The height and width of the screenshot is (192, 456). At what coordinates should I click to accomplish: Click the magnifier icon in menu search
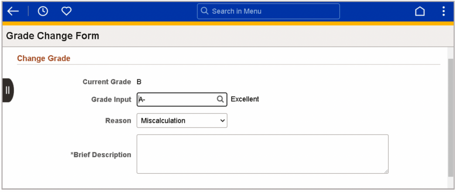205,11
